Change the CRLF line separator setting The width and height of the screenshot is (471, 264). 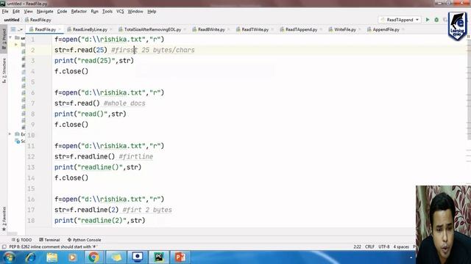(x=369, y=246)
